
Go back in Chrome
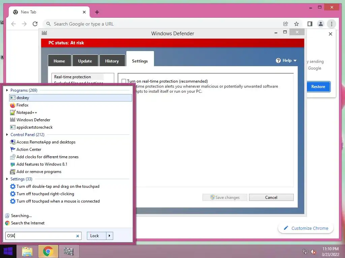click(13, 24)
